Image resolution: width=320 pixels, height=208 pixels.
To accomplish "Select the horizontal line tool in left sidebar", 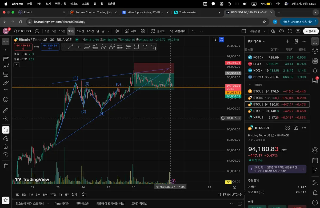I will click(x=6, y=50).
